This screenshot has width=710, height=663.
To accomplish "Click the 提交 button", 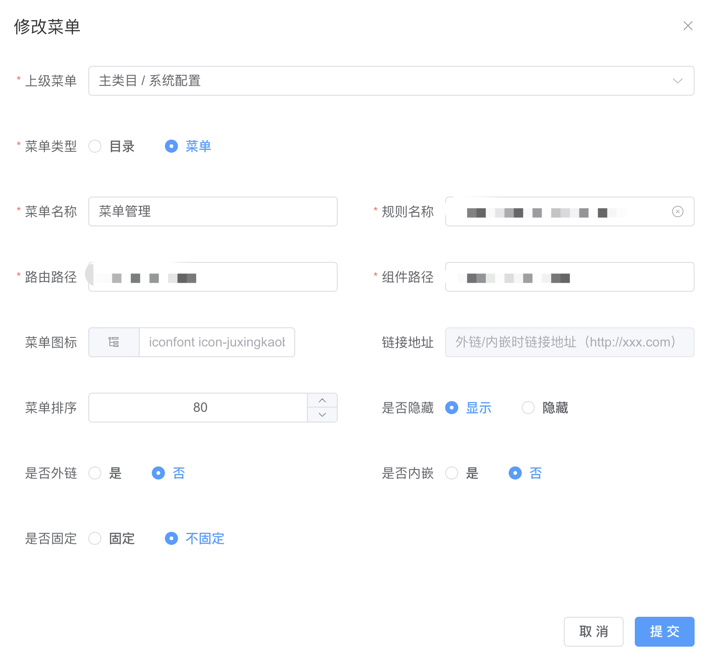I will pyautogui.click(x=664, y=632).
